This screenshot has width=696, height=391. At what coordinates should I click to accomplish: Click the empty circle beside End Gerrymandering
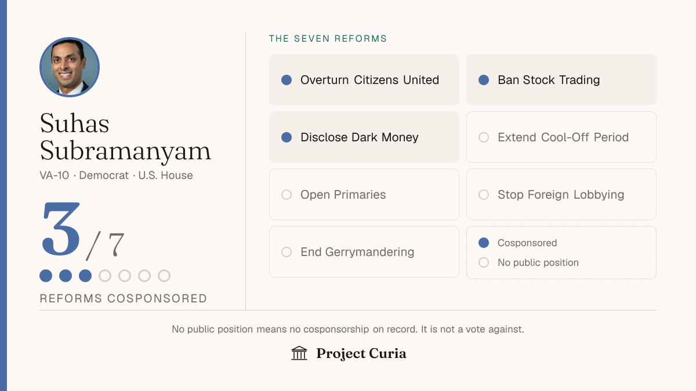click(287, 252)
